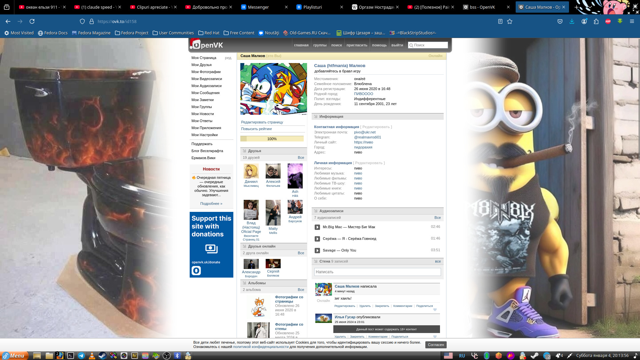Open the User Communities bookmarks folder
The height and width of the screenshot is (360, 640).
pyautogui.click(x=173, y=33)
